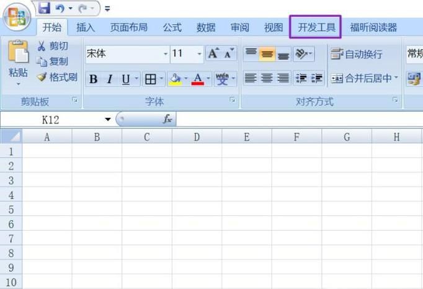This screenshot has height=289, width=423.
Task: Open 数据 tab
Action: coord(206,27)
